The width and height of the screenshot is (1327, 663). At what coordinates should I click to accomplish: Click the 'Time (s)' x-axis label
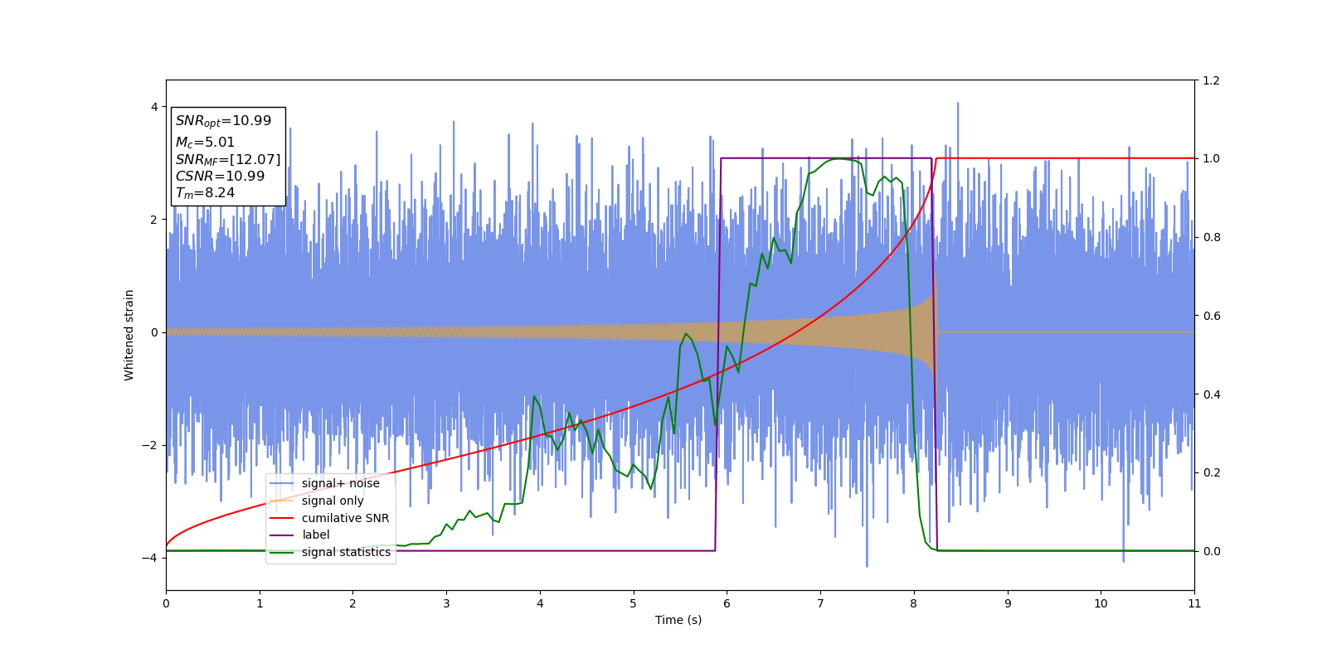point(678,620)
